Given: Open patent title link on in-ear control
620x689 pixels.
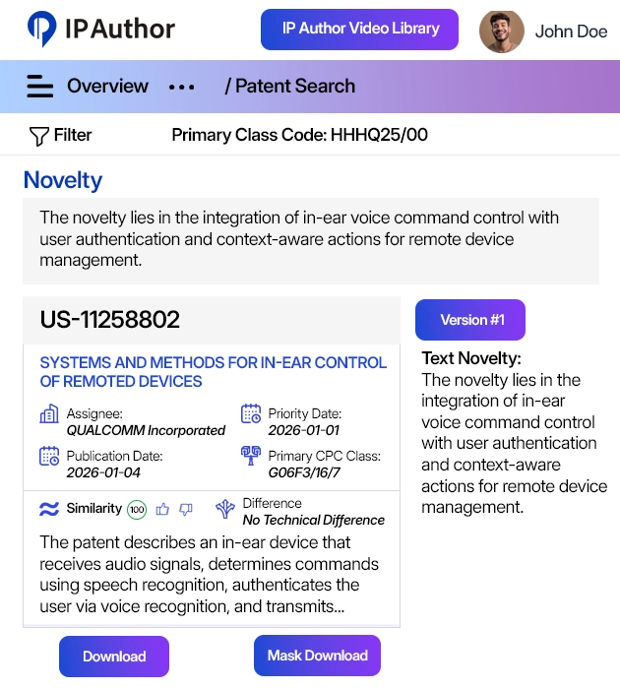Looking at the screenshot, I should point(212,372).
